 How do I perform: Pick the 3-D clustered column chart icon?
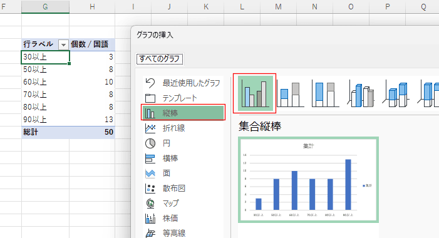360,93
